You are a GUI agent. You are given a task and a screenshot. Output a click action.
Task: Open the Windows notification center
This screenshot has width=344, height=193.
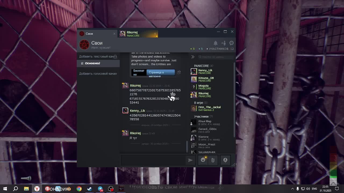pyautogui.click(x=337, y=189)
